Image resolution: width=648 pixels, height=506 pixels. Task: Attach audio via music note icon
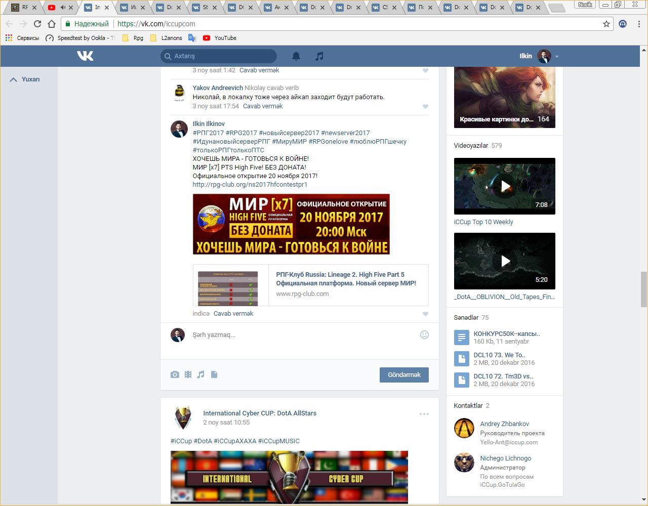(201, 374)
